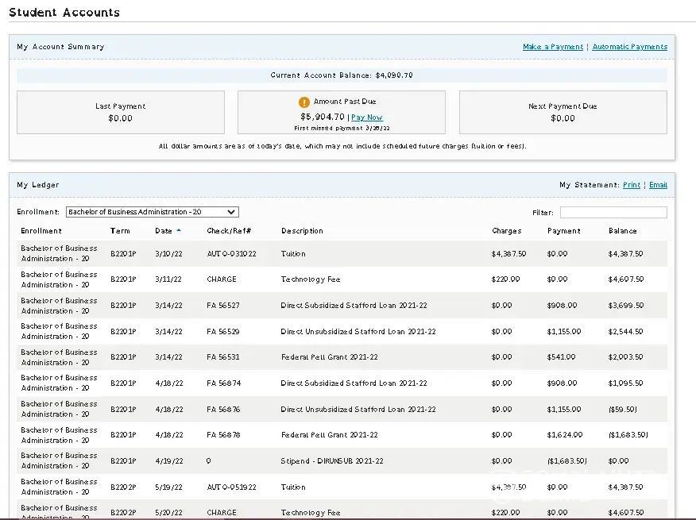Click the orange past due warning icon
Screen dimensions: 696x520
(304, 102)
